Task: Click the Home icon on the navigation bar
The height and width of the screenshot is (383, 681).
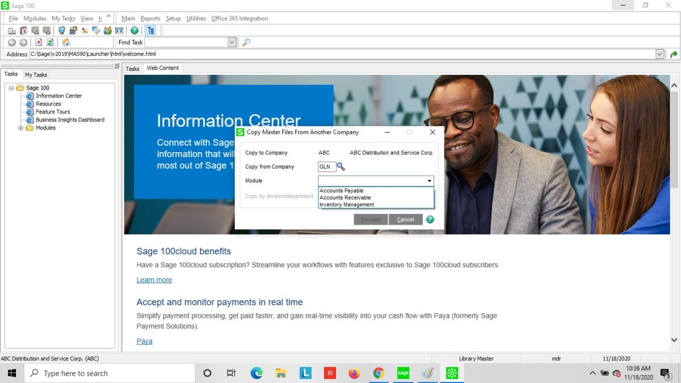Action: pyautogui.click(x=65, y=42)
